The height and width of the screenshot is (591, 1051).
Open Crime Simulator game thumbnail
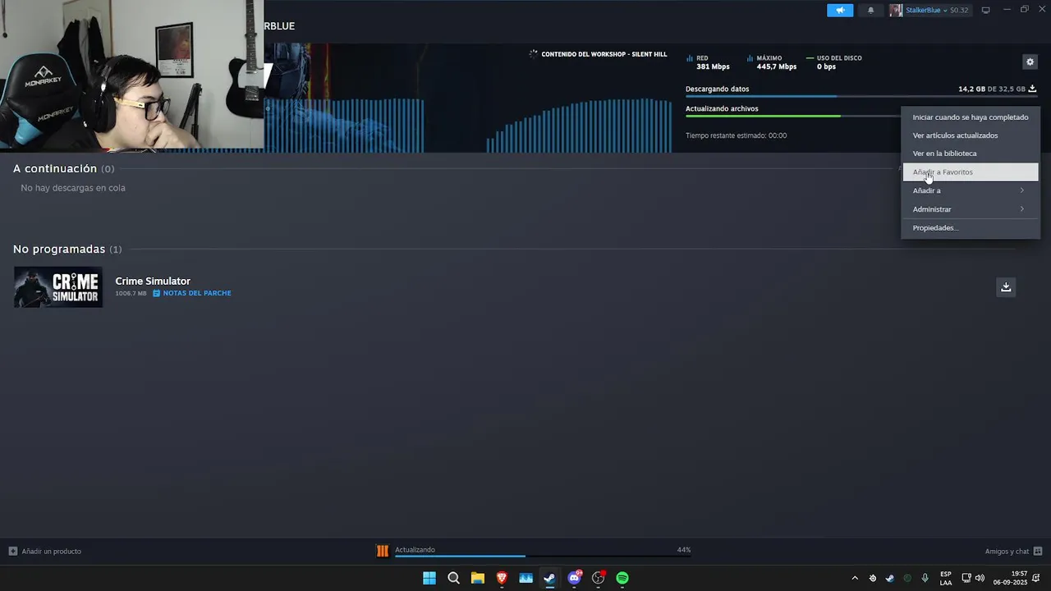(x=58, y=287)
